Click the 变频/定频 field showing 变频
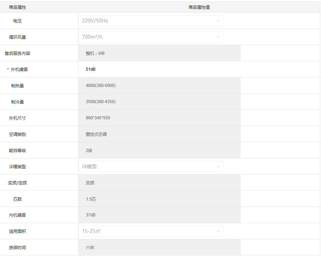The width and height of the screenshot is (321, 259). pos(159,183)
